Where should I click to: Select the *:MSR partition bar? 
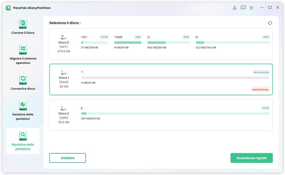tap(128, 43)
